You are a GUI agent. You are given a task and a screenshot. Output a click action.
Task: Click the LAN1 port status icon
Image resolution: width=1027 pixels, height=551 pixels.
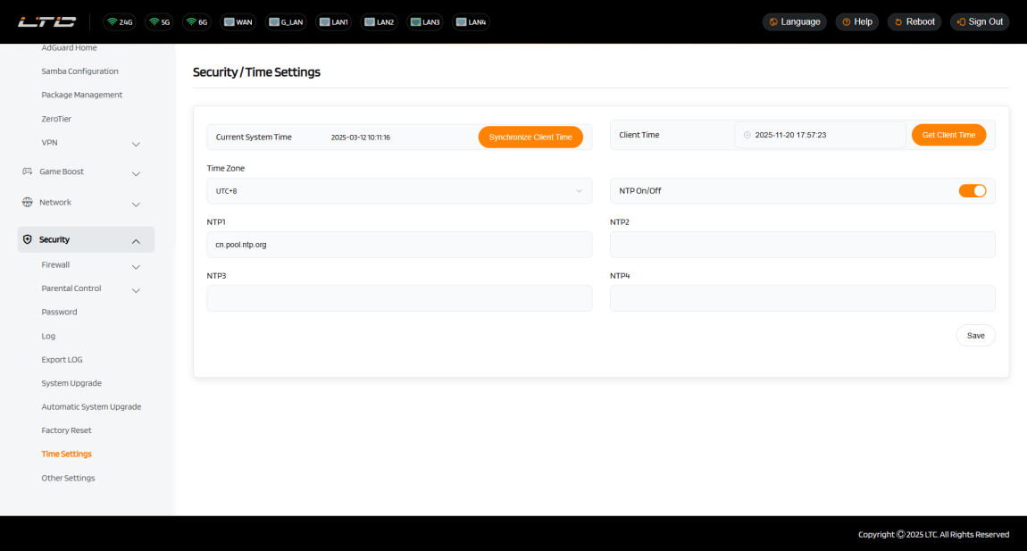pyautogui.click(x=325, y=22)
